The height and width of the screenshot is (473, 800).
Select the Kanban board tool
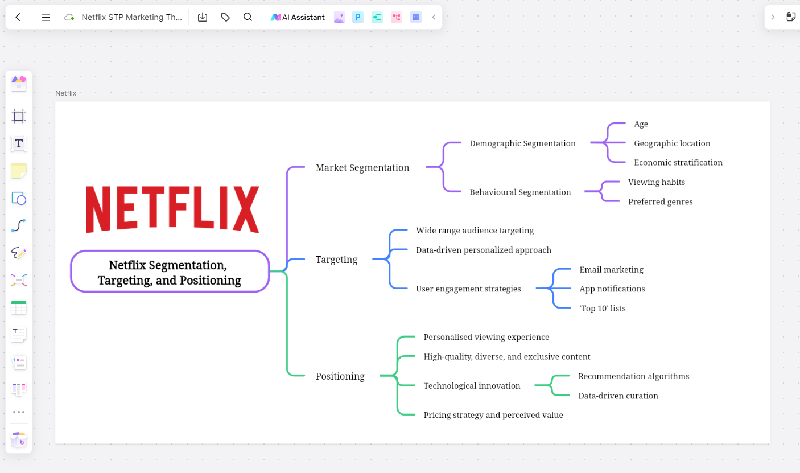(x=19, y=389)
